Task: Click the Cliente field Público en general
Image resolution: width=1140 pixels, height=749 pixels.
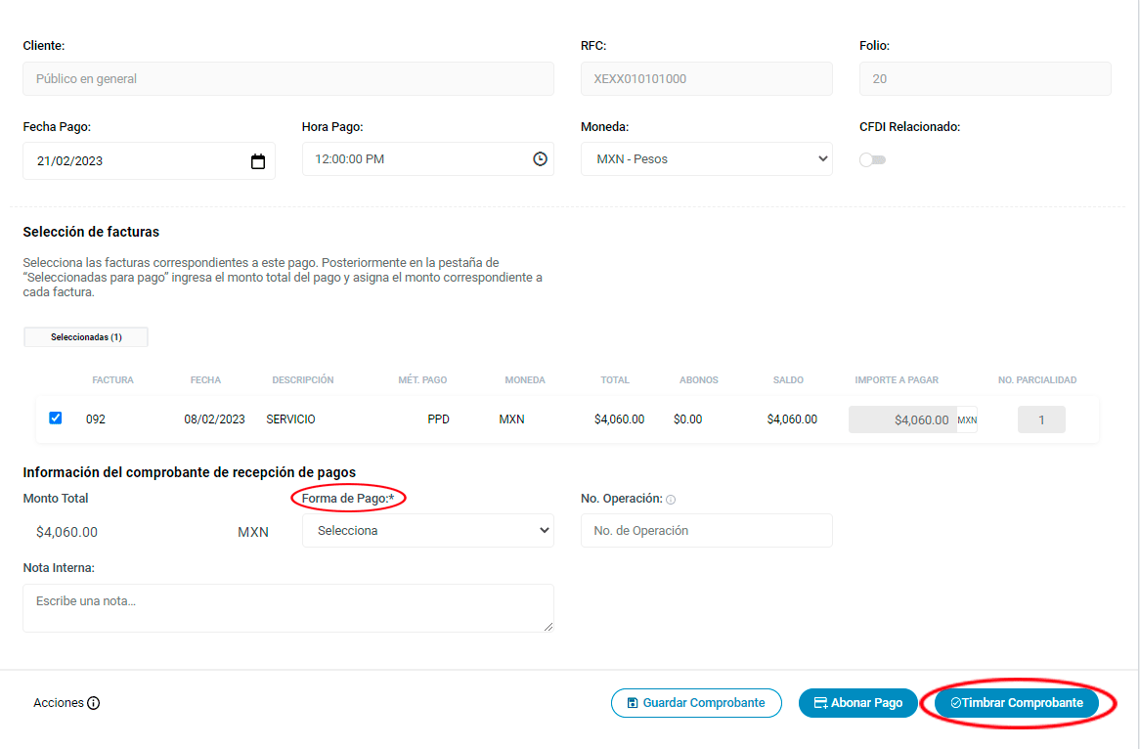Action: (x=287, y=78)
